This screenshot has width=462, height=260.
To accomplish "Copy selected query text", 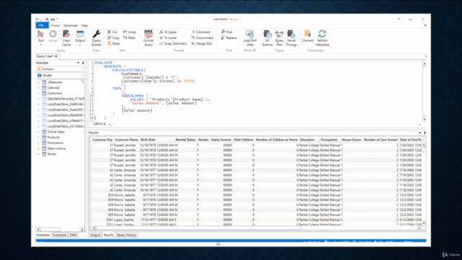I will (113, 38).
